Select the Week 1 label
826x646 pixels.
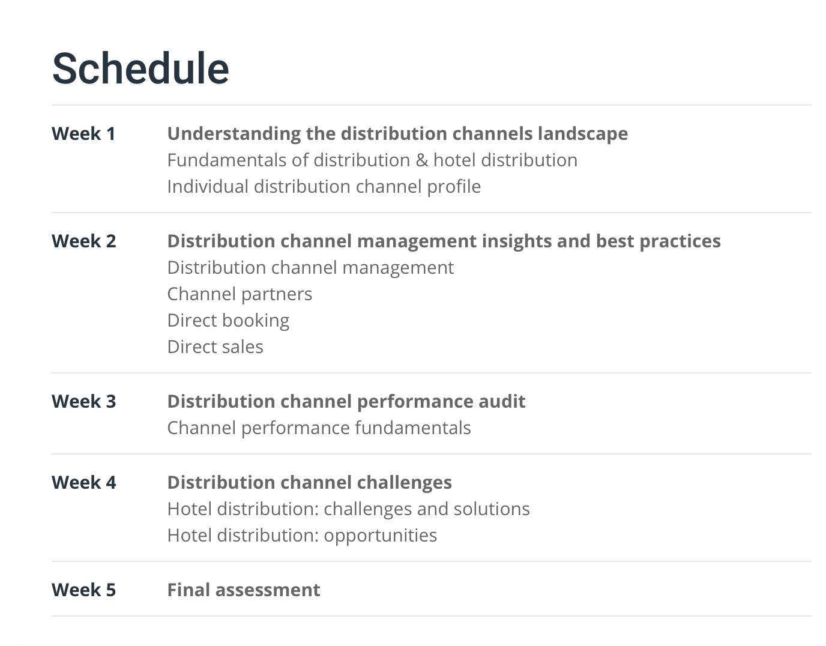83,134
